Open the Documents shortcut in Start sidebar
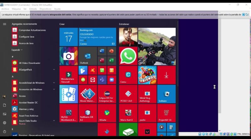The image size is (251, 139). (x=4, y=105)
